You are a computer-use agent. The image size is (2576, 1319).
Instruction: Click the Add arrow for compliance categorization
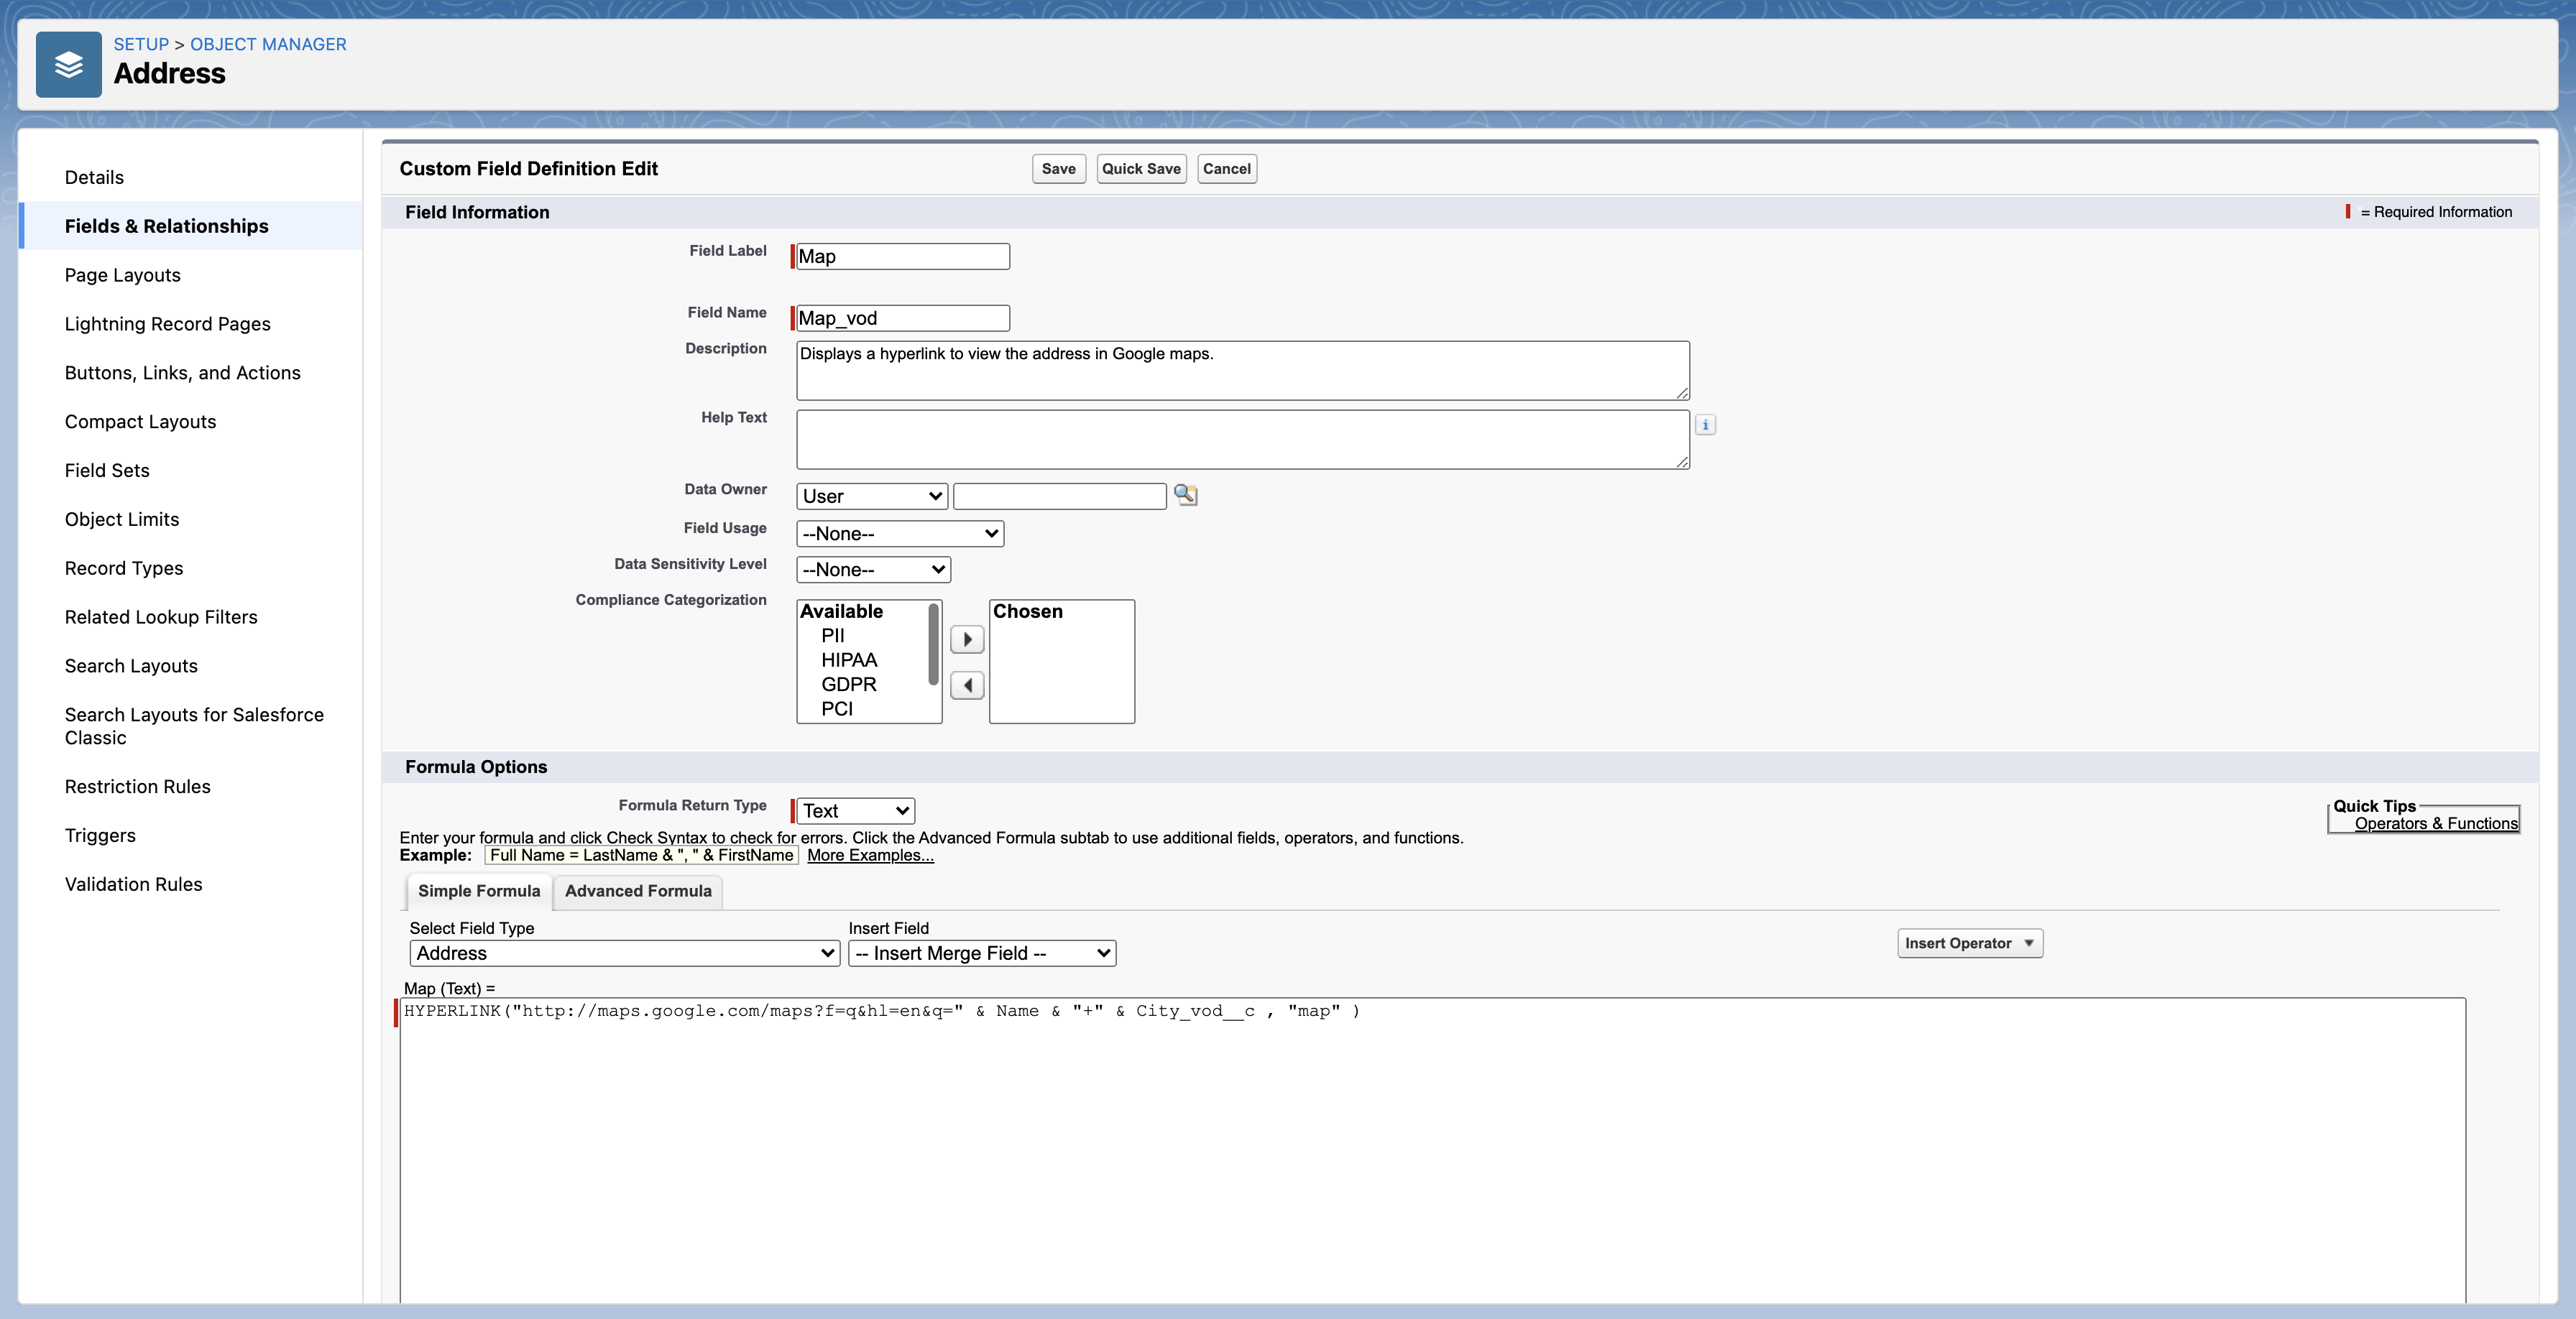[x=966, y=639]
